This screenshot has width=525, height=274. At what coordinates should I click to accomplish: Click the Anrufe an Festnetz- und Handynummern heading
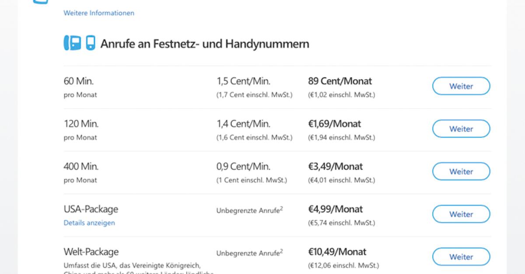(205, 44)
